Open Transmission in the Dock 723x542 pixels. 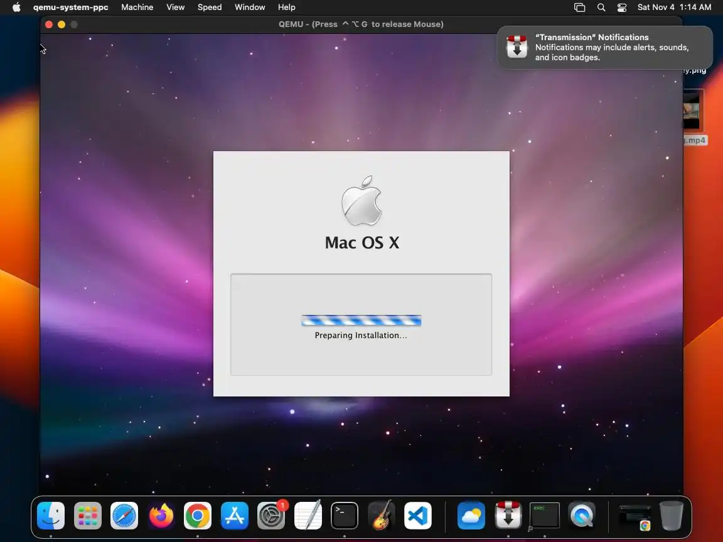pyautogui.click(x=508, y=515)
